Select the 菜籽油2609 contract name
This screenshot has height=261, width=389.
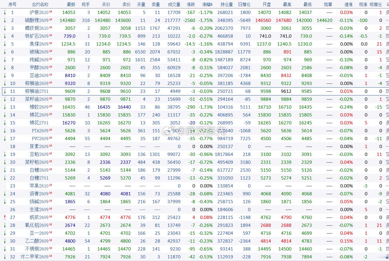37,99
